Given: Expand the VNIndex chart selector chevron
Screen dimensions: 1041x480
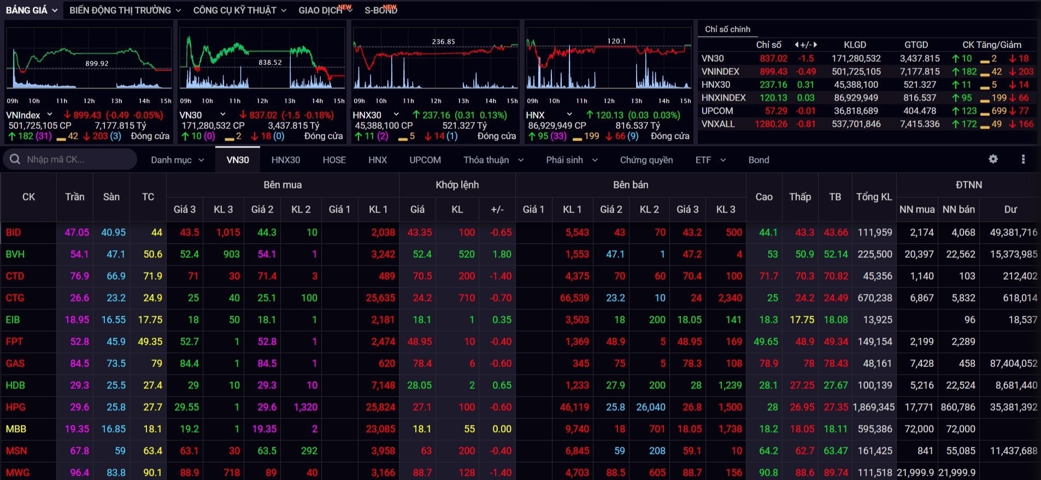Looking at the screenshot, I should tap(50, 115).
